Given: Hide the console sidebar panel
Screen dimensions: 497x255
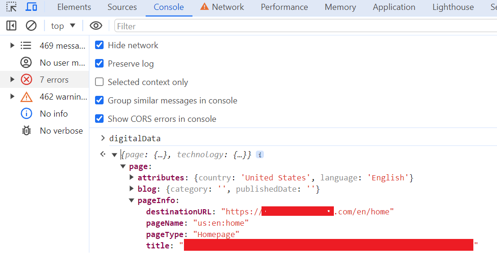Looking at the screenshot, I should pyautogui.click(x=11, y=25).
